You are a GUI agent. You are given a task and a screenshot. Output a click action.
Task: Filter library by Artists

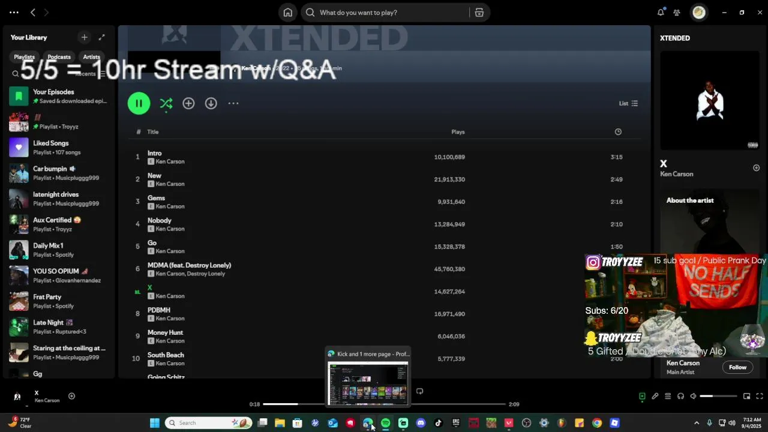91,57
